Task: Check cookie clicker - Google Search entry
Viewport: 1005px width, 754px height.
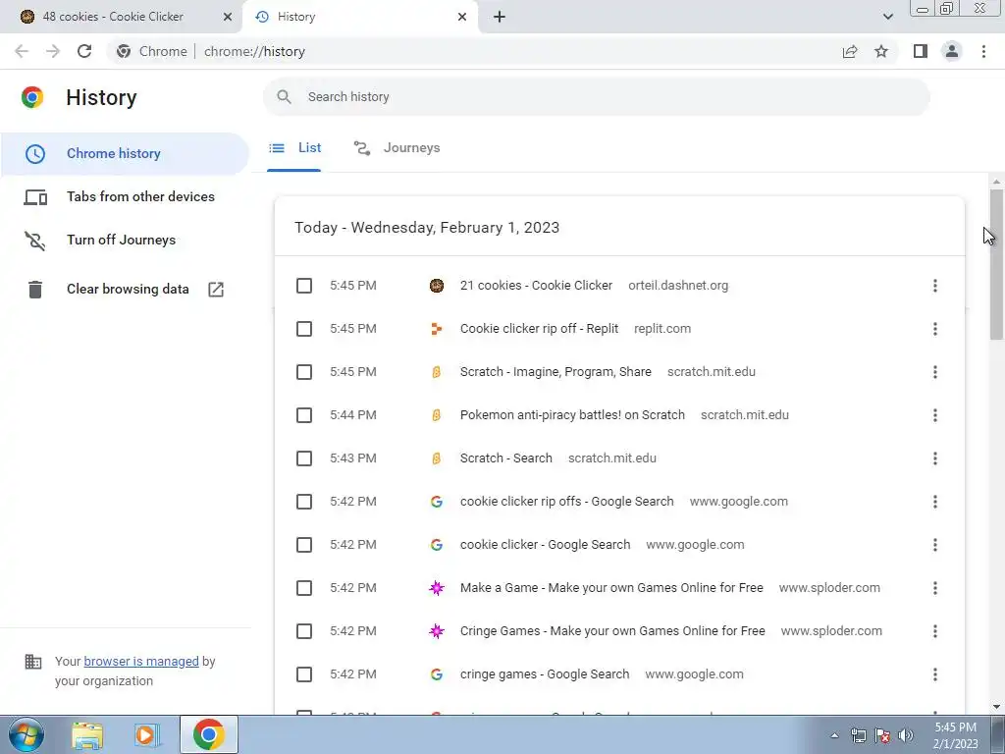Action: coord(304,545)
